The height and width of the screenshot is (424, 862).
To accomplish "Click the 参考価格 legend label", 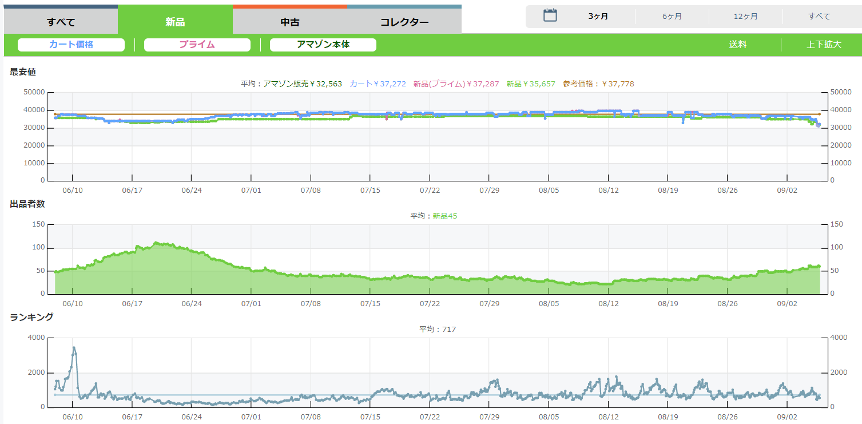I will 598,84.
